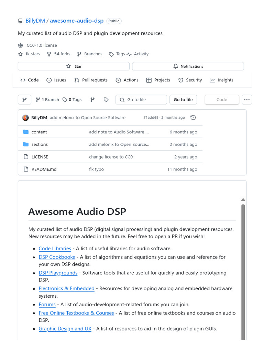
Task: Open the README.md file
Action: 44,169
